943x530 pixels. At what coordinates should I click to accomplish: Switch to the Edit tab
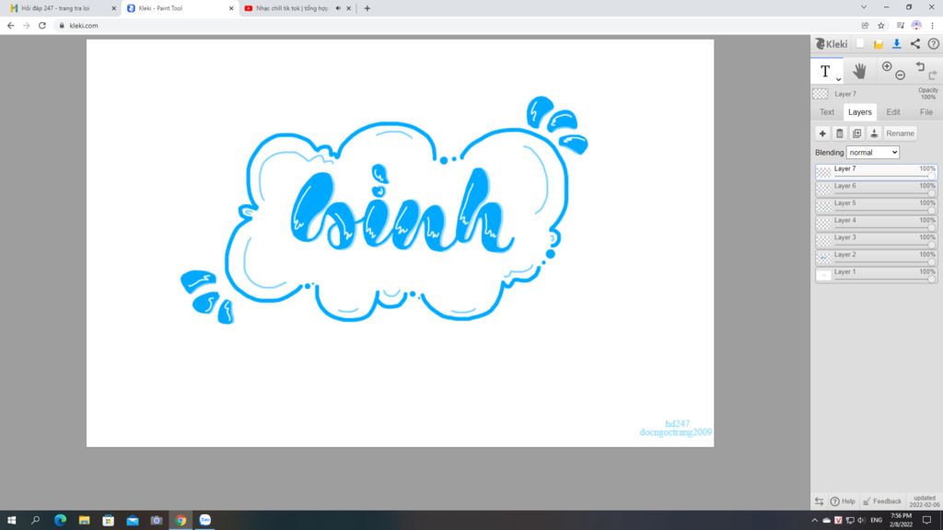coord(893,112)
